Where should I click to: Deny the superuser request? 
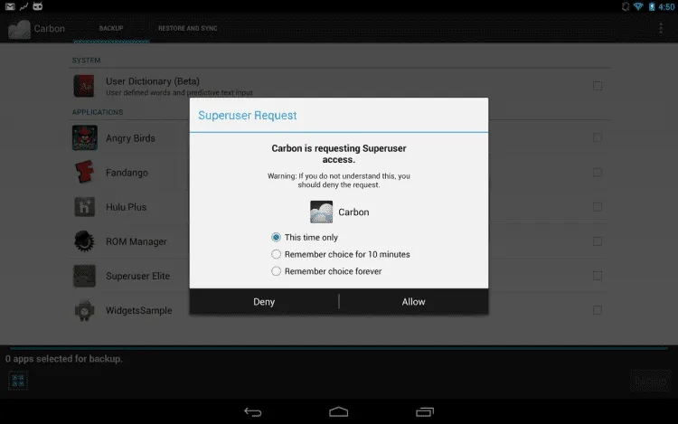pos(264,302)
